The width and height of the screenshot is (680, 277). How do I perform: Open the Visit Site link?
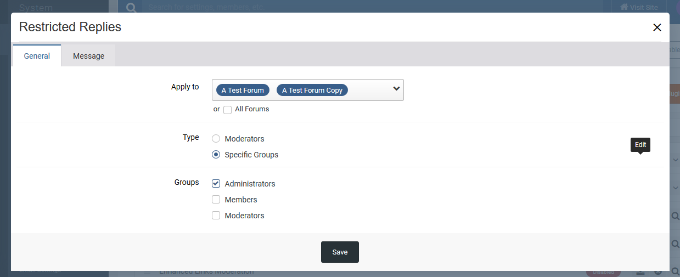click(639, 8)
